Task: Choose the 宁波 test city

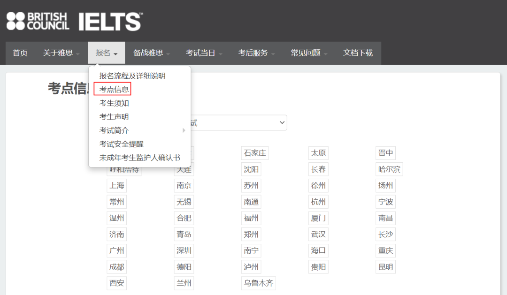Action: point(385,202)
